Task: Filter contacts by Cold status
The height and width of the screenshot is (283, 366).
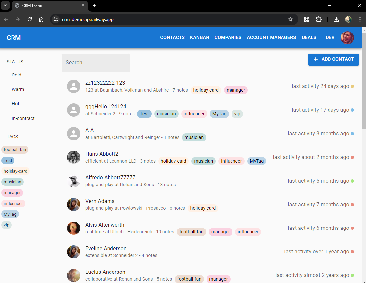Action: [x=16, y=75]
